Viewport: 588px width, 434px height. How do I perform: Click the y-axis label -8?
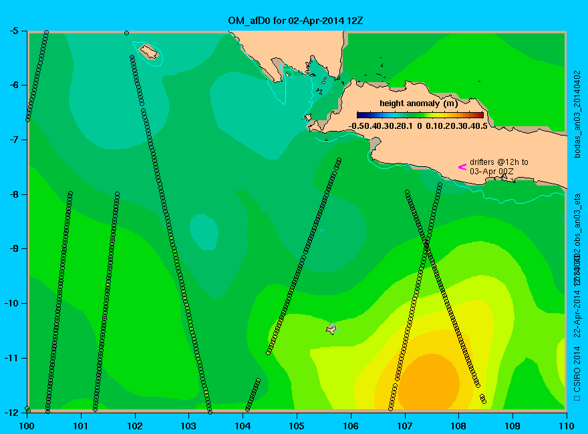tap(13, 194)
